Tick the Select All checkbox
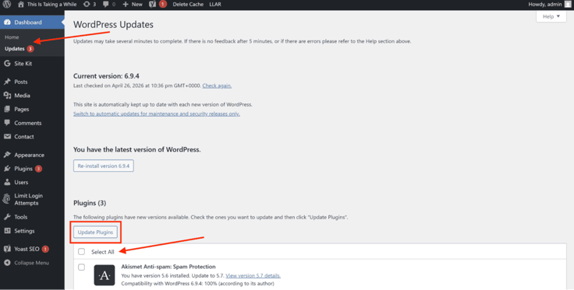 [82, 252]
